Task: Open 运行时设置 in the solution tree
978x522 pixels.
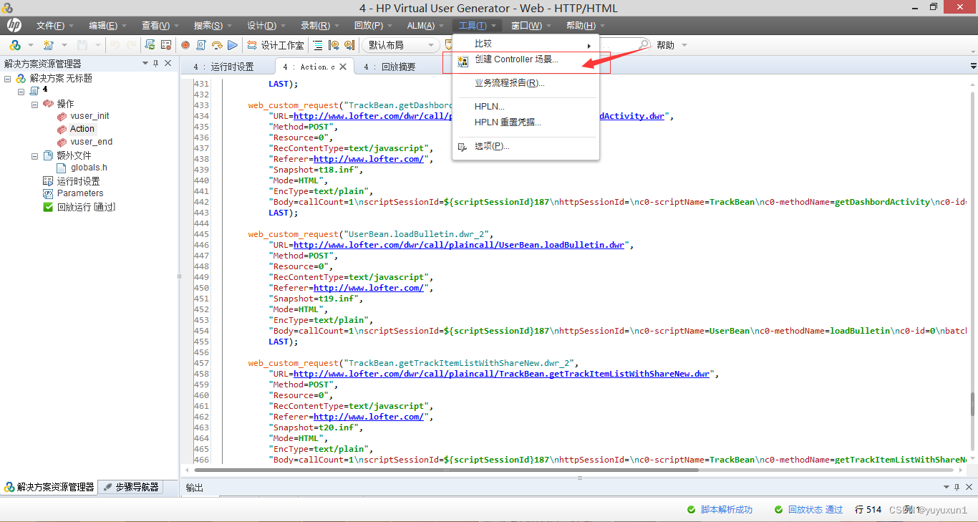Action: coord(79,181)
